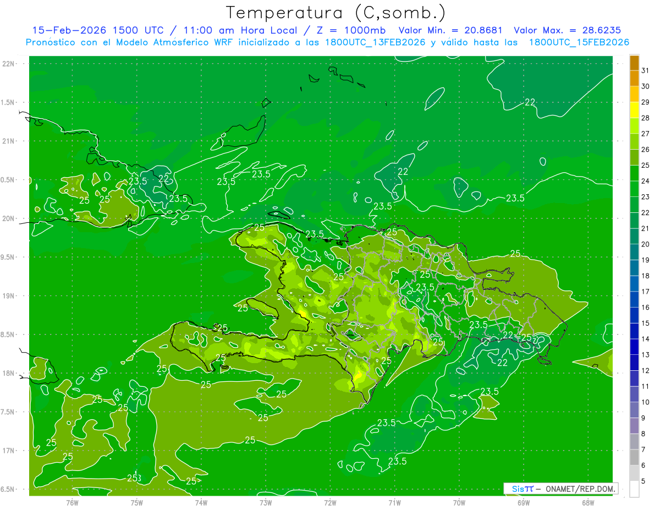Click the colorbar value "26"

click(646, 149)
